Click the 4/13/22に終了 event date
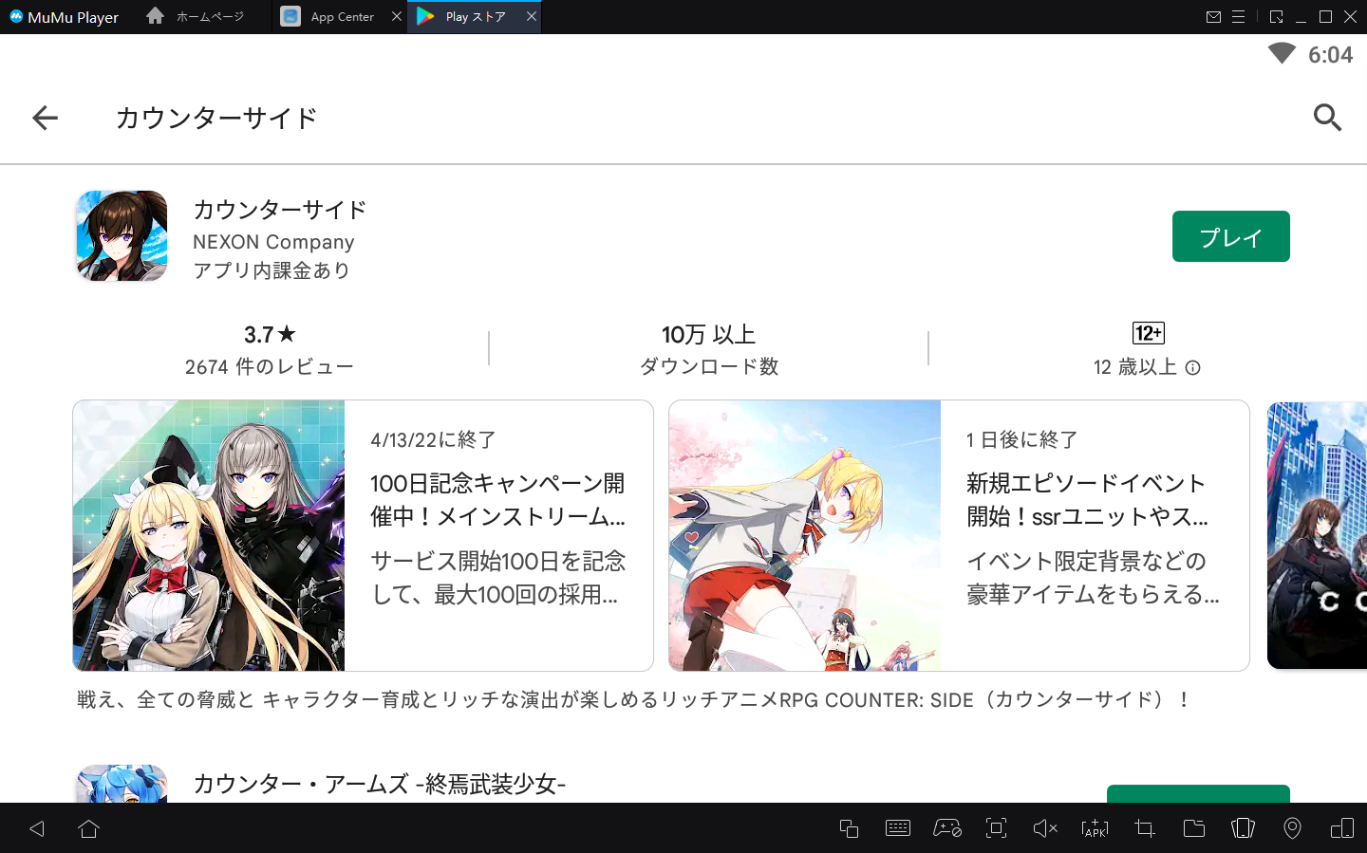The height and width of the screenshot is (853, 1367). click(x=433, y=440)
